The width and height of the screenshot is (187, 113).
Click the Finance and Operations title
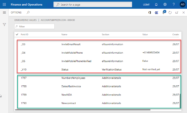(27, 5)
